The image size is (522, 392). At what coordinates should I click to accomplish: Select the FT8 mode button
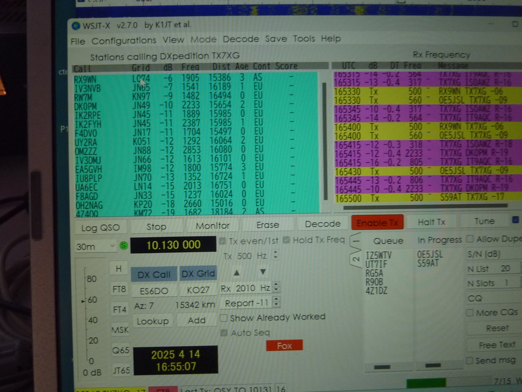[119, 289]
